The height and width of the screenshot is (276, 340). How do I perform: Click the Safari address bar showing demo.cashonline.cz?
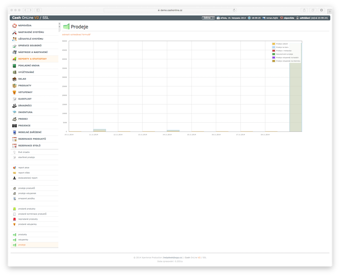pyautogui.click(x=170, y=10)
